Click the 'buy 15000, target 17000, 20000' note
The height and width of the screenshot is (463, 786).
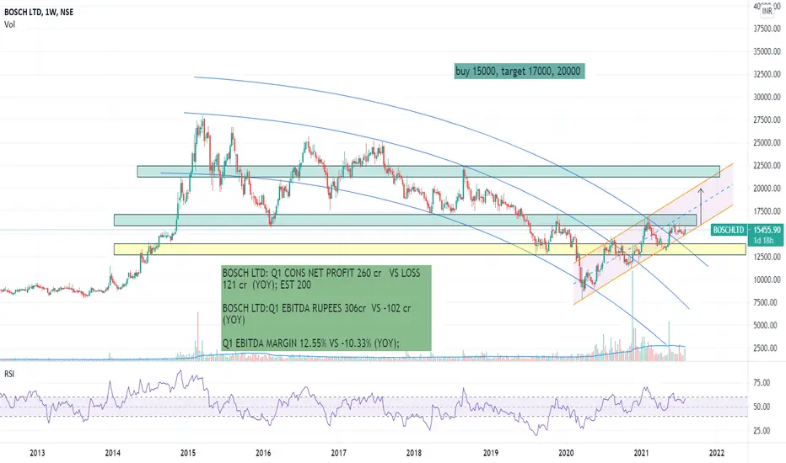[x=519, y=71]
